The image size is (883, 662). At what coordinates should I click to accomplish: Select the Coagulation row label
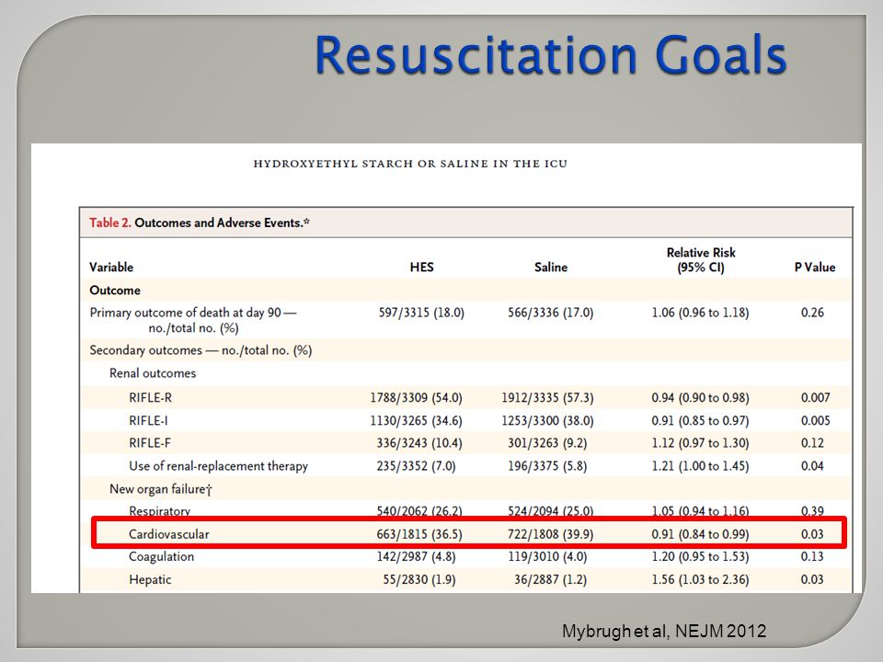coord(162,557)
